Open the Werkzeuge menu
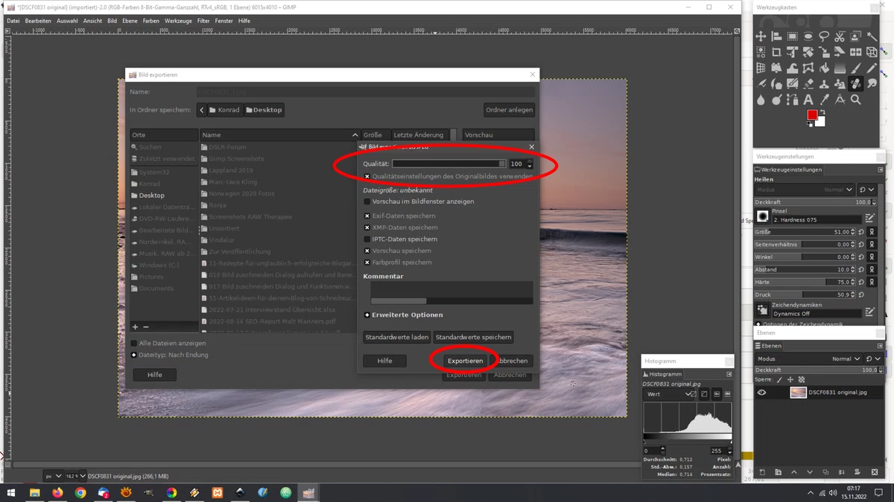Screen dimensions: 894x502 click(x=178, y=21)
